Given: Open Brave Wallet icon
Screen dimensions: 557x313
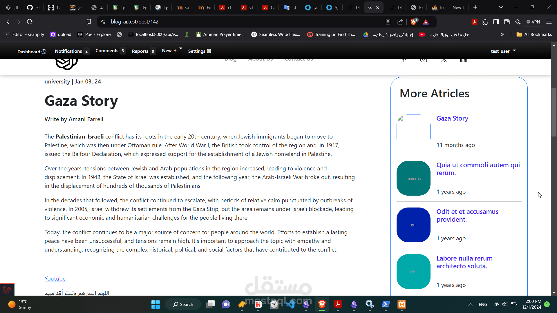Looking at the screenshot, I should 507,22.
